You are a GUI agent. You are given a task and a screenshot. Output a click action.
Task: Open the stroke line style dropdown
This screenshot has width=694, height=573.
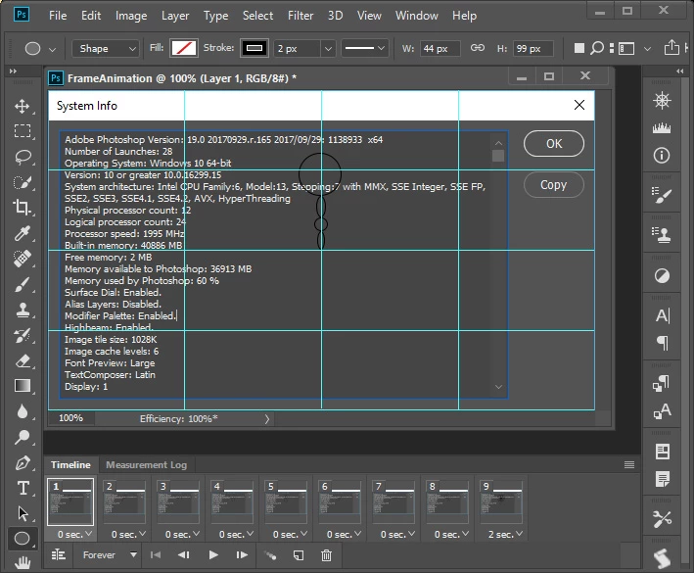coord(365,48)
